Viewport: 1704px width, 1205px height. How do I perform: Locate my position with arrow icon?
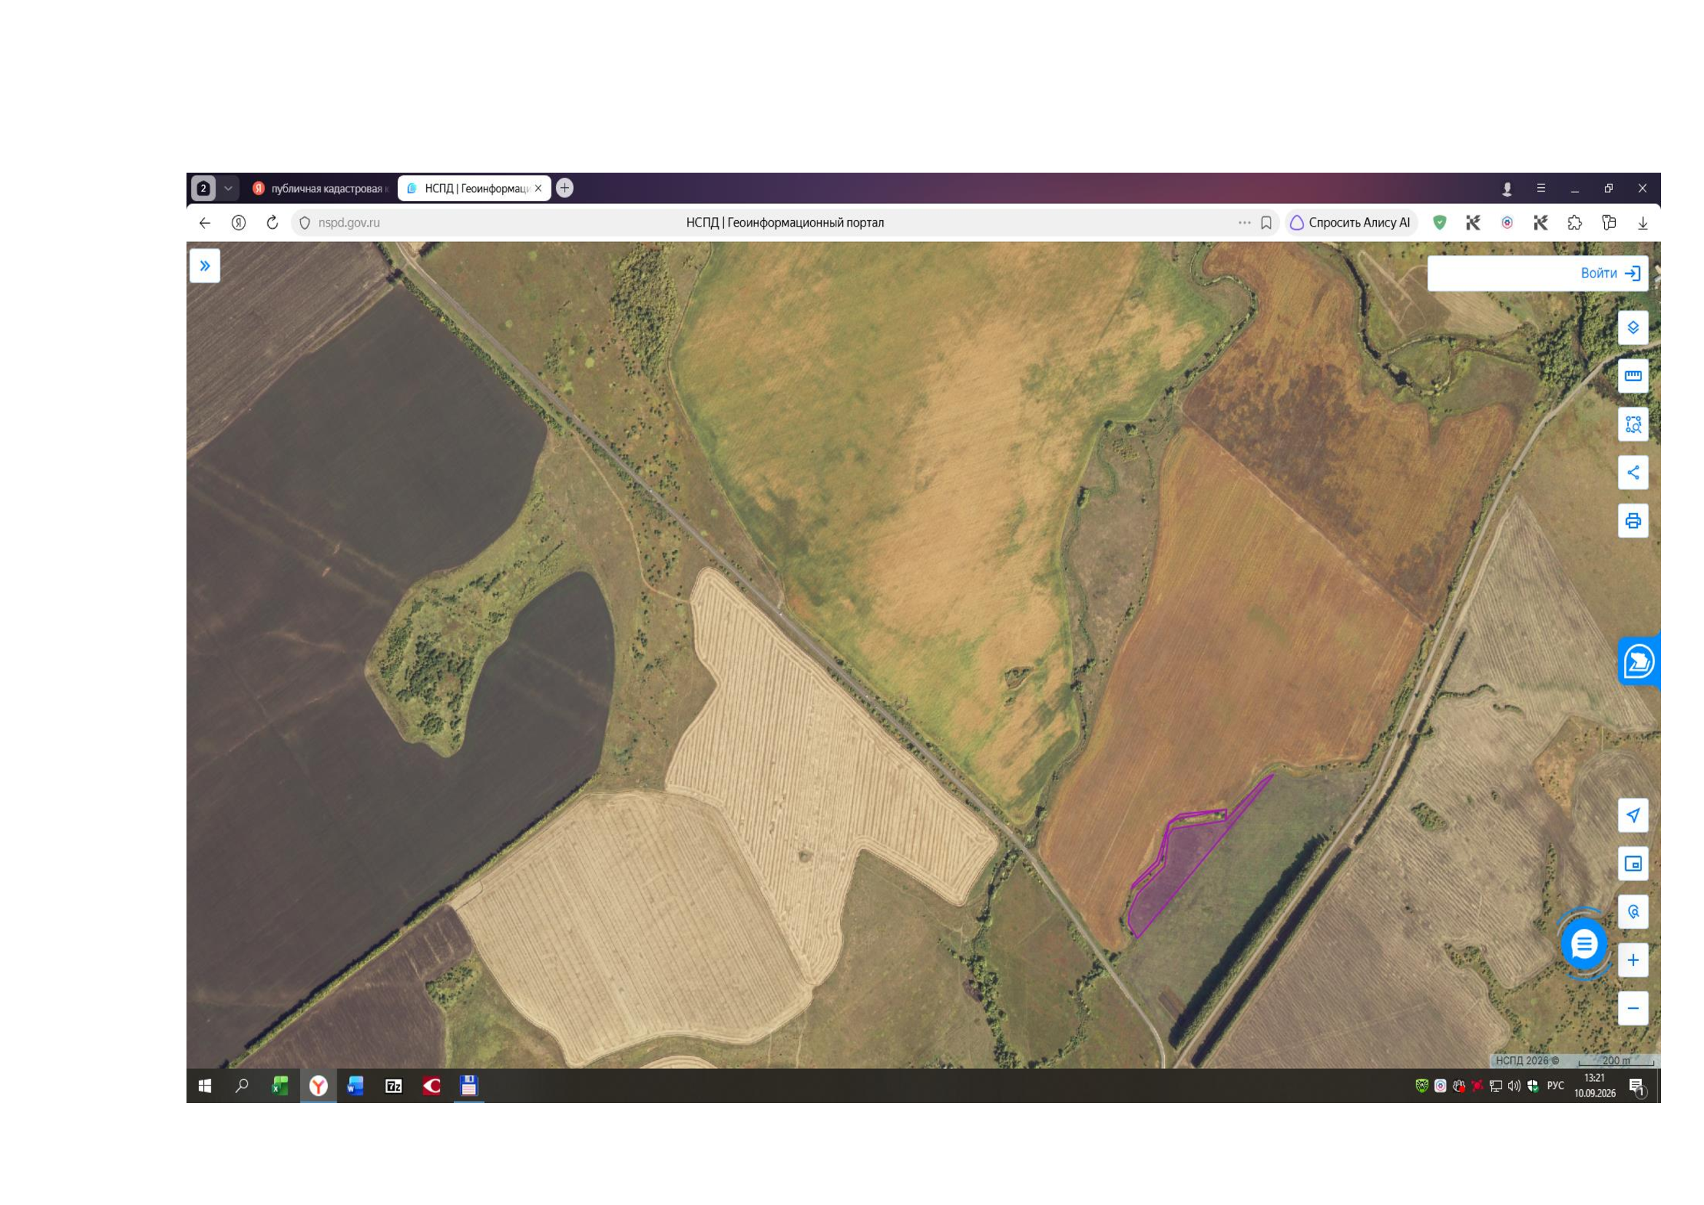click(1633, 815)
